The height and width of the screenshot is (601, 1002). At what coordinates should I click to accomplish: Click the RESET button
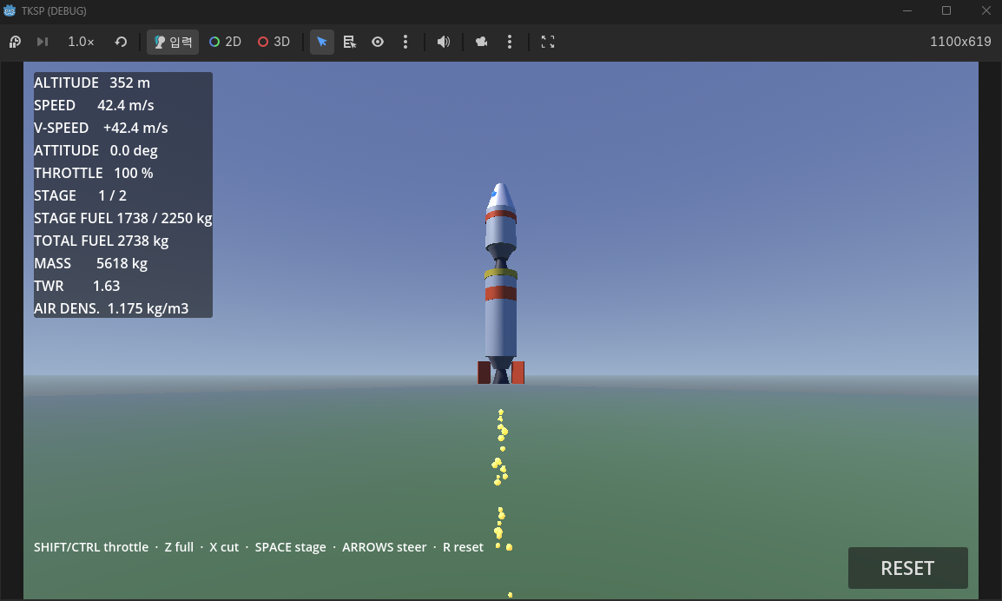[907, 568]
